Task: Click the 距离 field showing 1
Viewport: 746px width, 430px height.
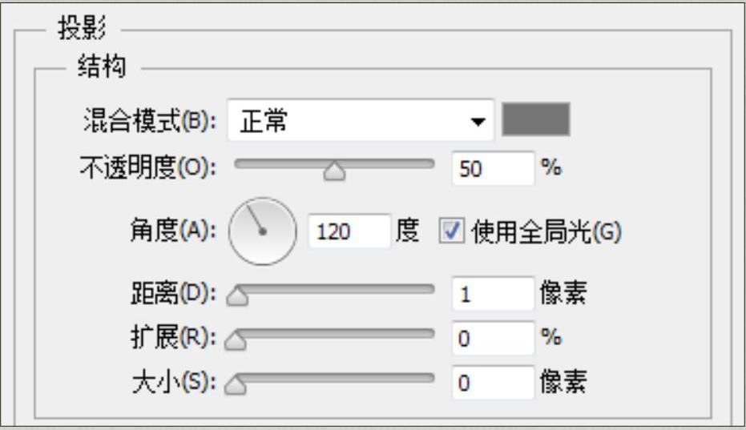Action: click(492, 294)
